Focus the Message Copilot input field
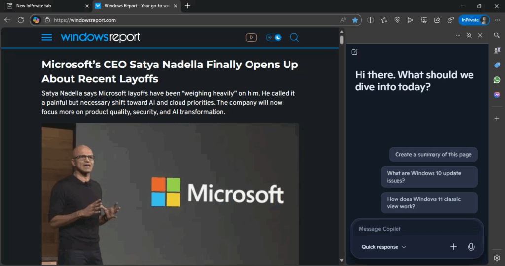The width and height of the screenshot is (505, 266). 417,229
